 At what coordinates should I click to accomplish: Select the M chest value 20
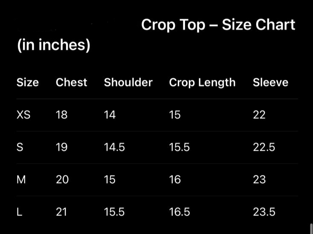pyautogui.click(x=62, y=180)
